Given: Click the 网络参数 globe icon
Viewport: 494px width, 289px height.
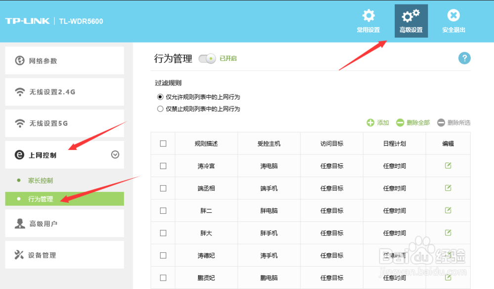Looking at the screenshot, I should (20, 60).
